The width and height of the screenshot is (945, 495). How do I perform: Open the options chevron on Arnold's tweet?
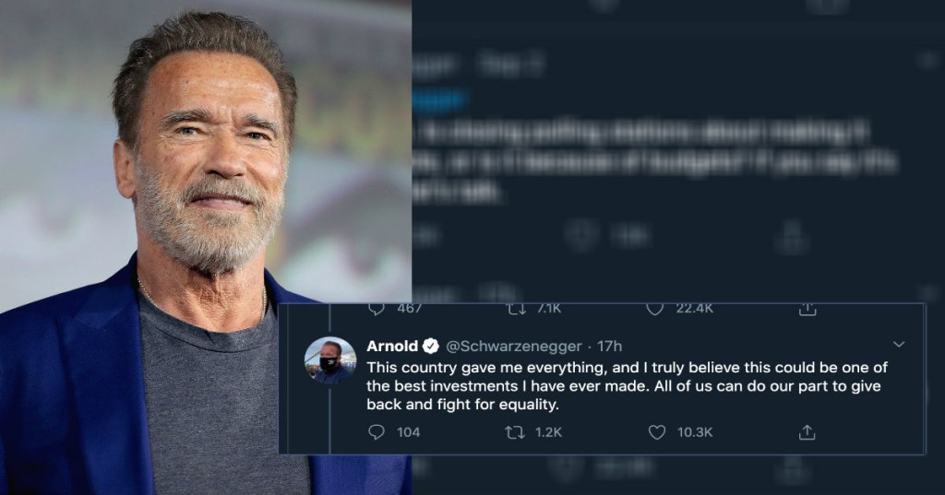click(x=900, y=345)
